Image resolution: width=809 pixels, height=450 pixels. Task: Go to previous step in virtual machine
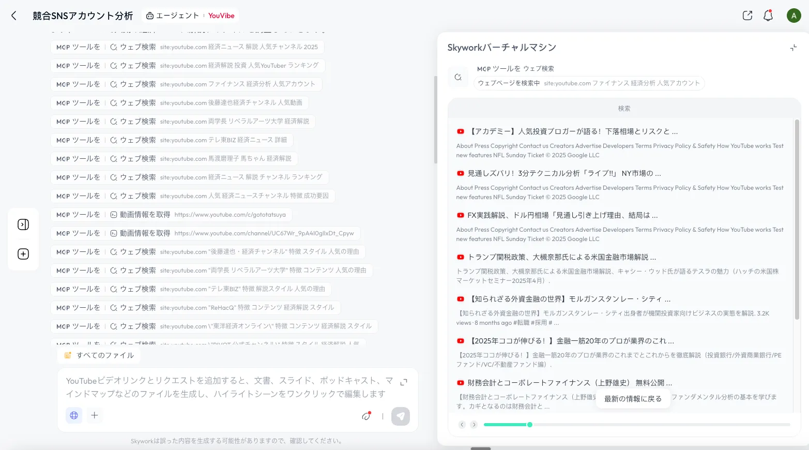click(x=462, y=425)
